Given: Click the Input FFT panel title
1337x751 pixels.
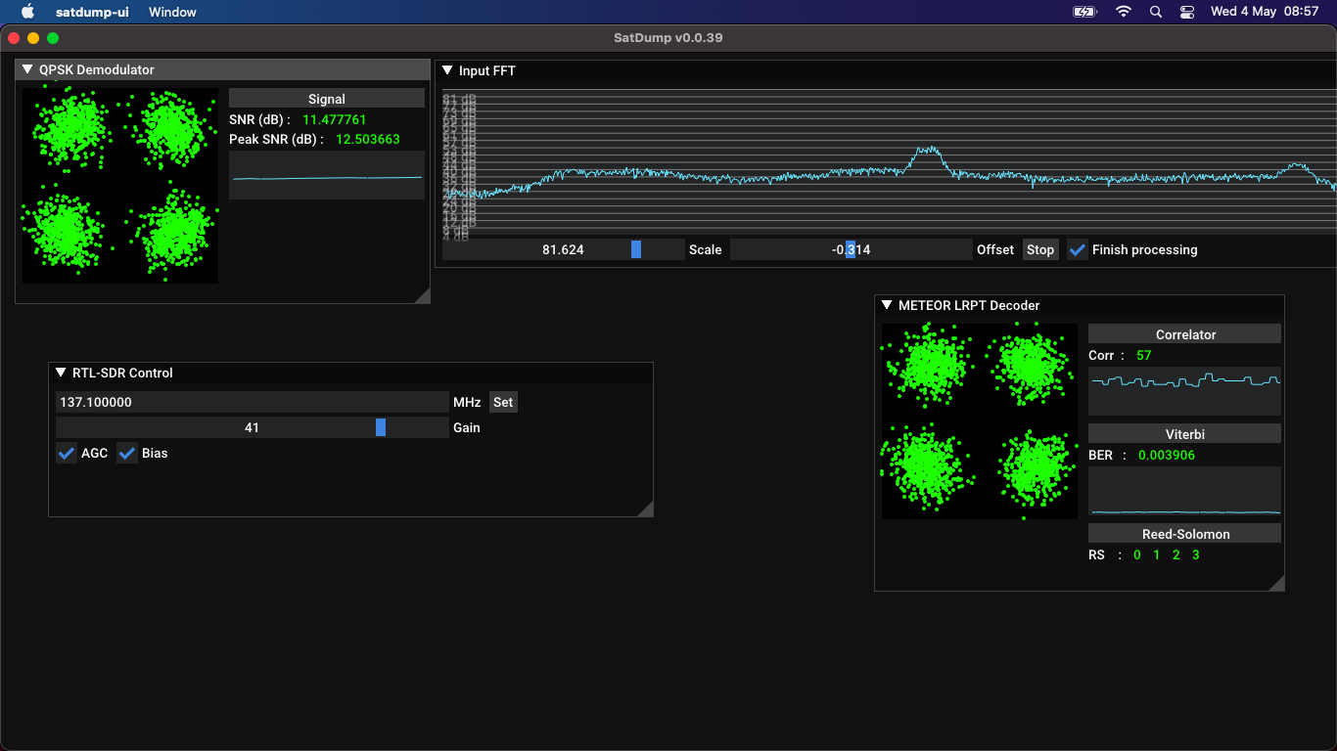Looking at the screenshot, I should click(x=487, y=70).
